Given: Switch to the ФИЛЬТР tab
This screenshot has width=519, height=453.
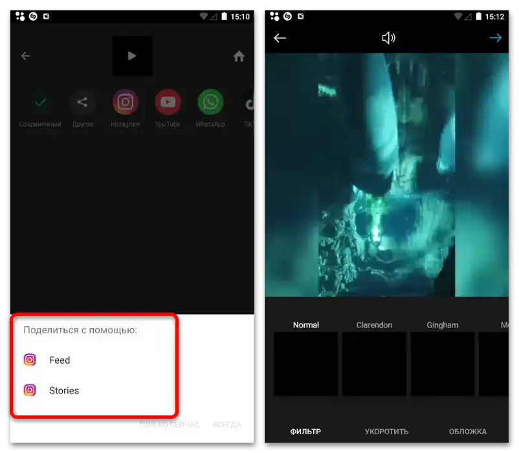Looking at the screenshot, I should 305,432.
